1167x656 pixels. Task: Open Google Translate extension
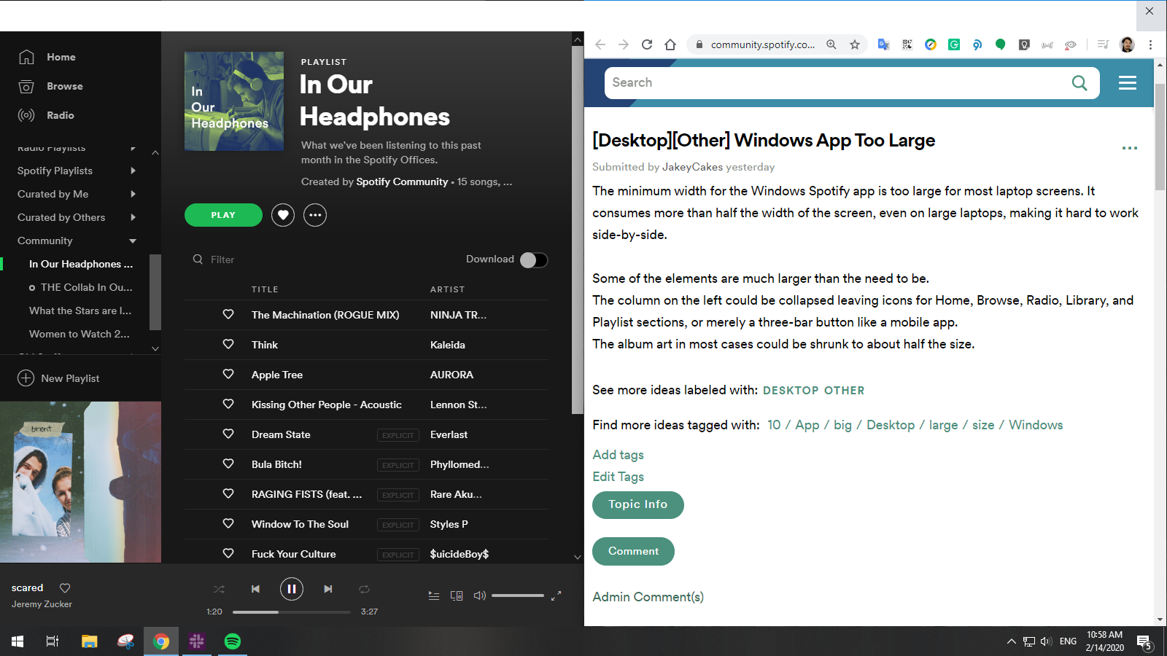pyautogui.click(x=883, y=44)
